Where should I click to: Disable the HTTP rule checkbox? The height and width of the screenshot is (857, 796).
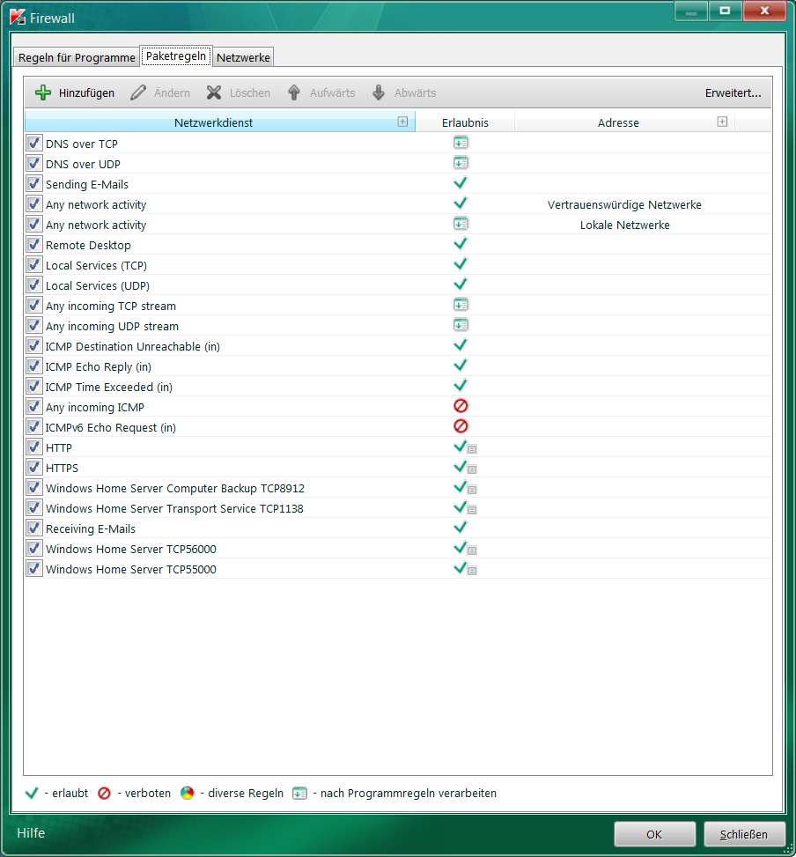[33, 447]
